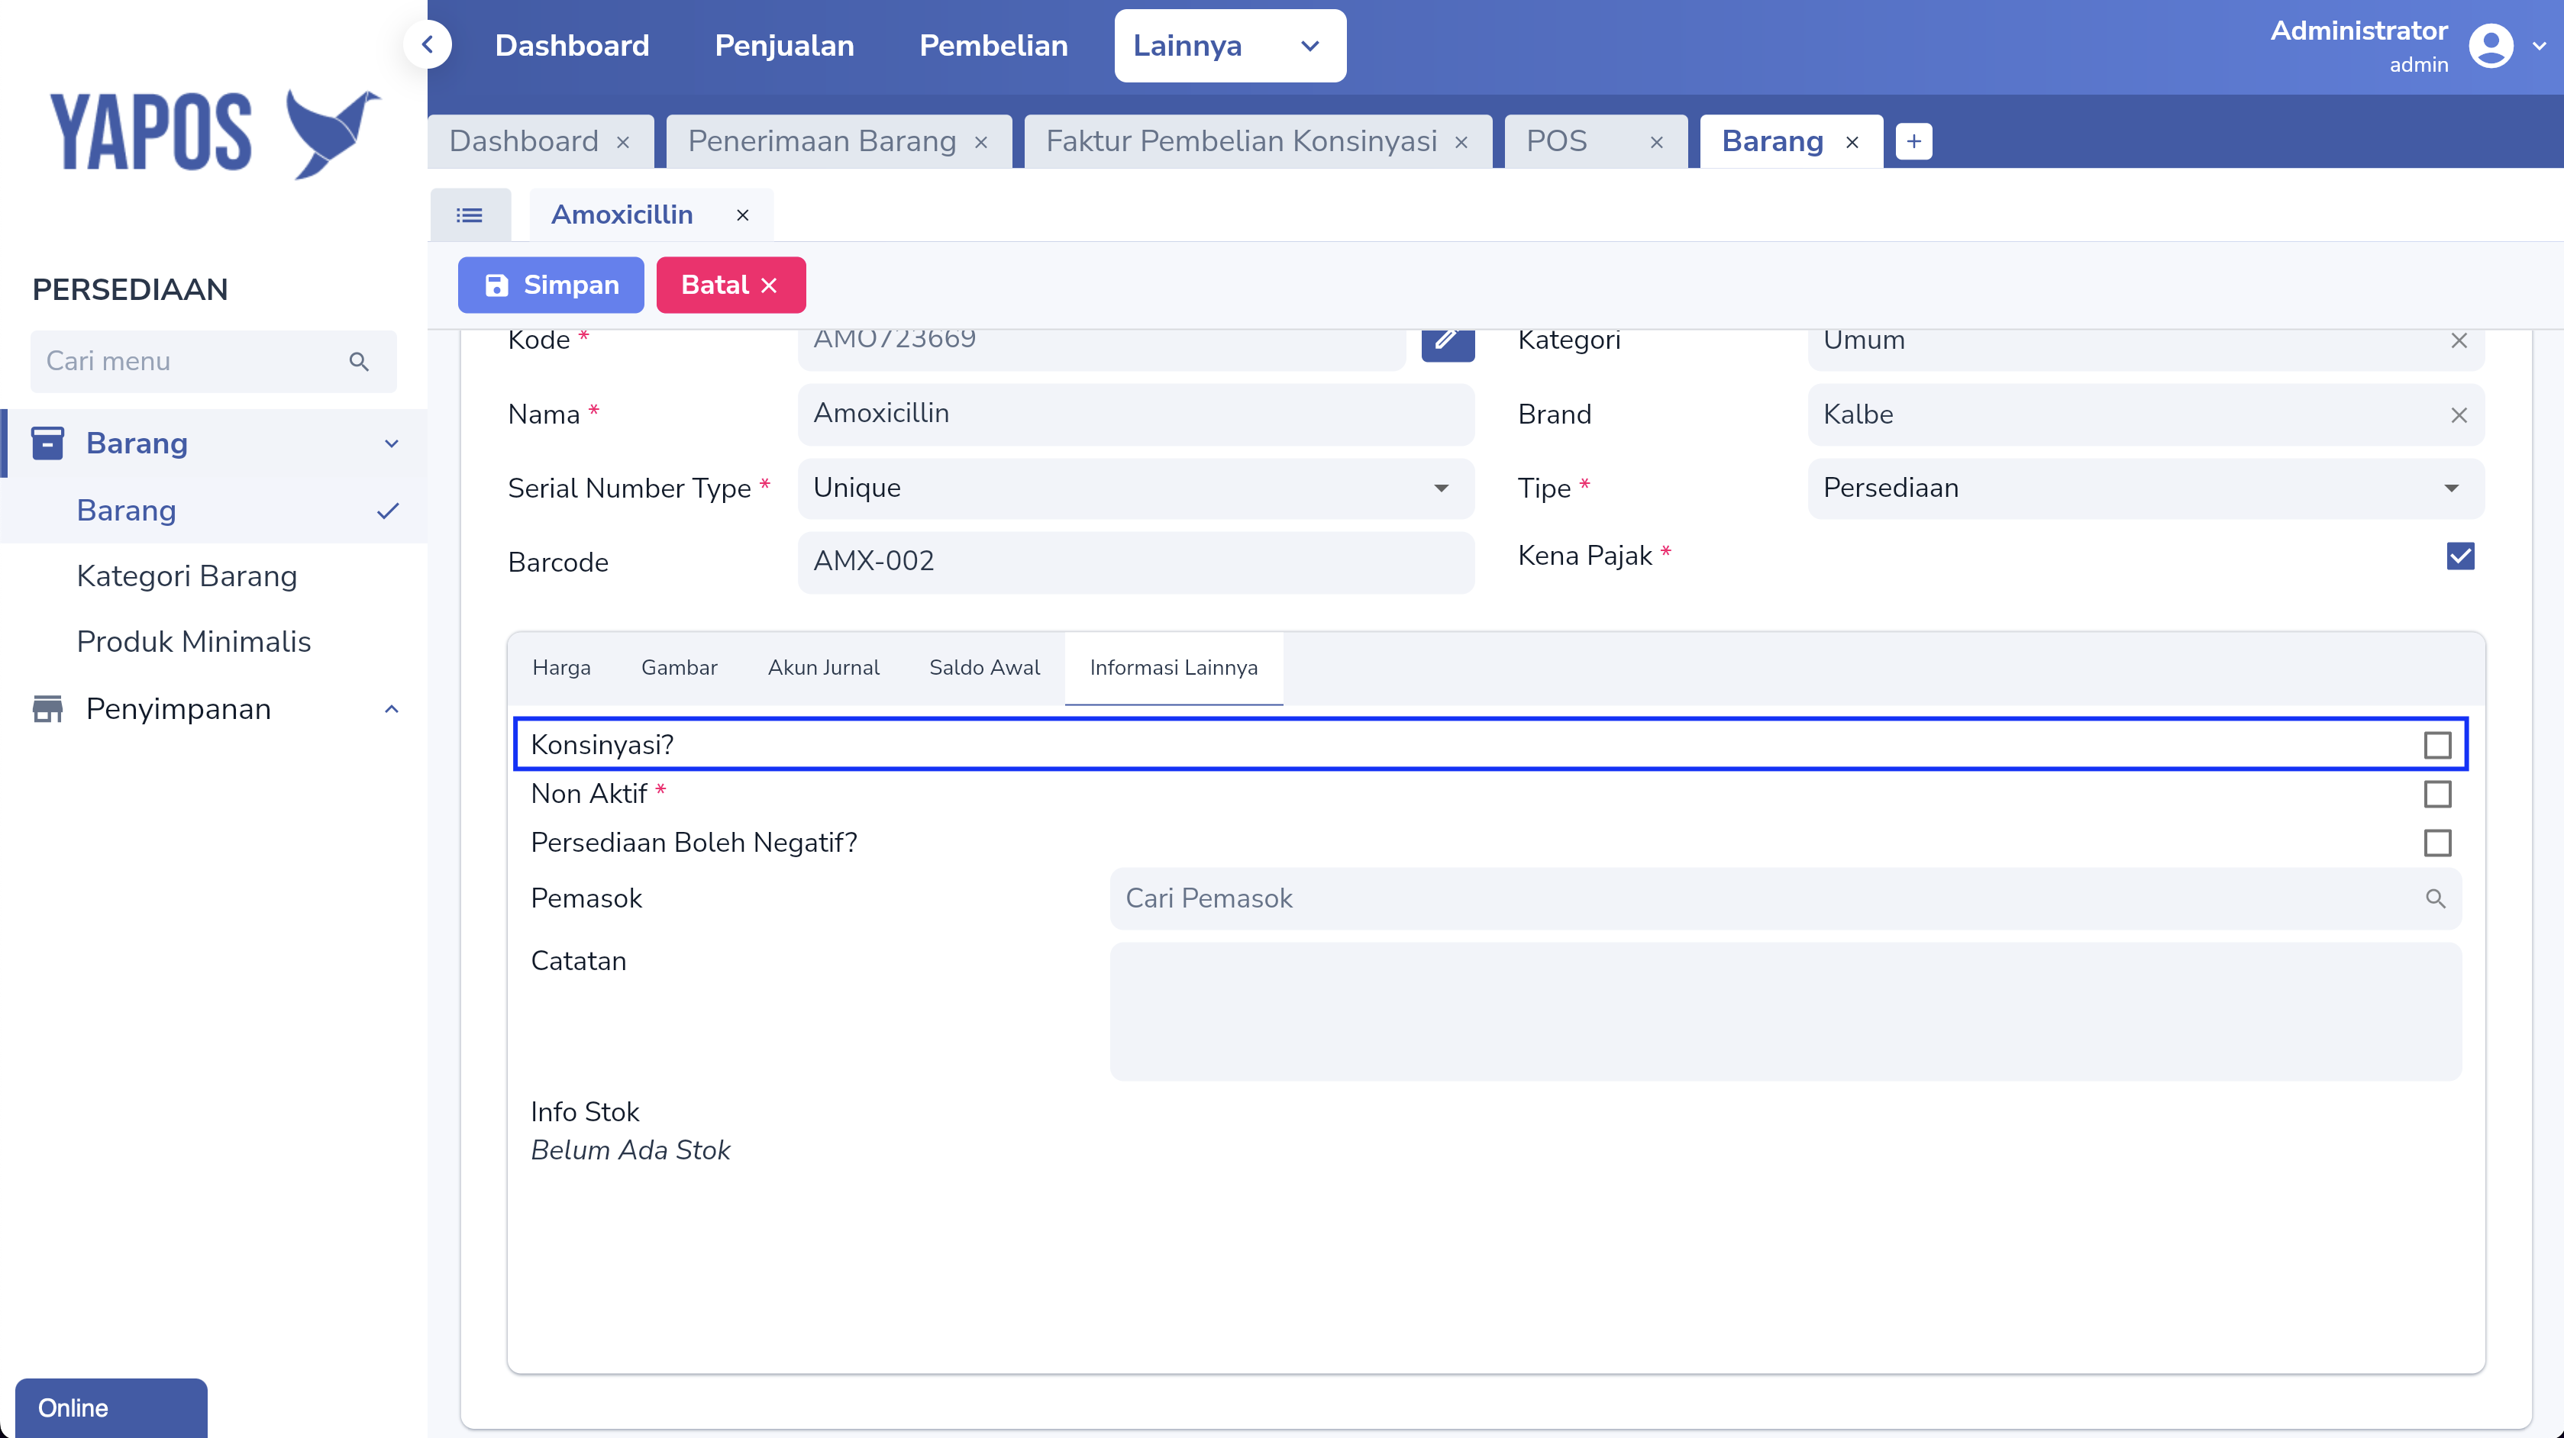This screenshot has width=2564, height=1438.
Task: Close the Amoxicillin sub-tab
Action: [742, 215]
